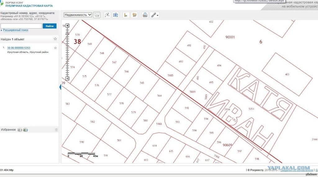Click the map zoom level slider
Screen dimensions: 318x177
tap(67, 34)
